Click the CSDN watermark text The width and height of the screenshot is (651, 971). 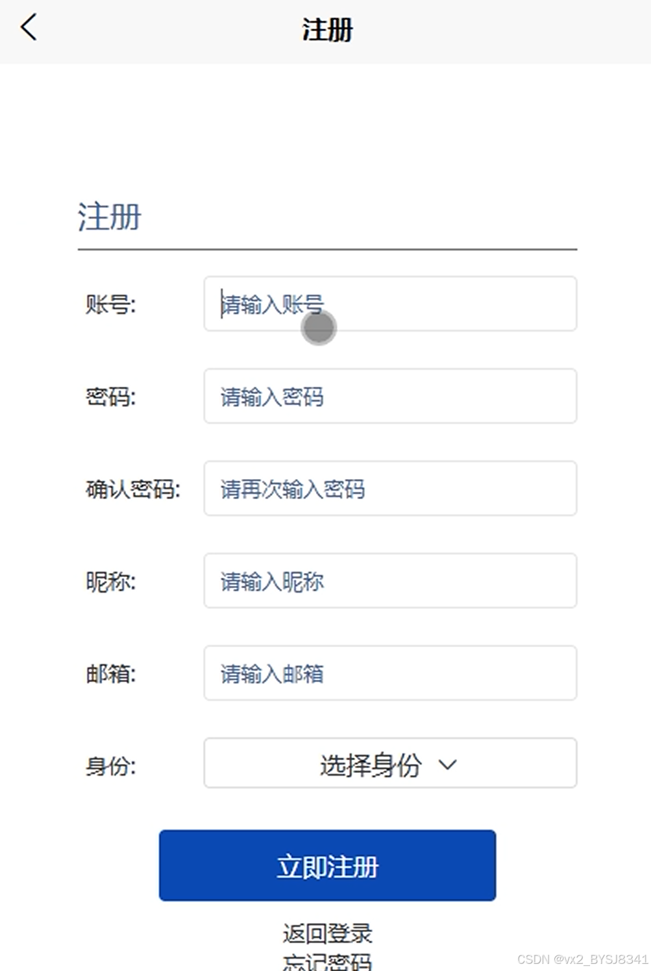point(582,959)
